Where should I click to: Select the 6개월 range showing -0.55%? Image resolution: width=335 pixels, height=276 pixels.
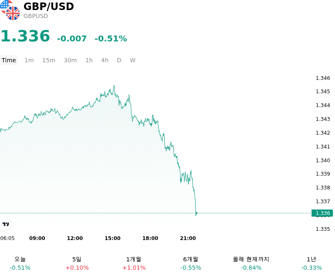(191, 263)
